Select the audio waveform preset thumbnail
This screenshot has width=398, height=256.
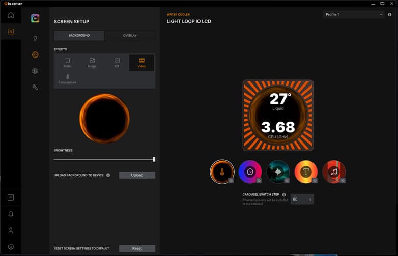coord(278,172)
